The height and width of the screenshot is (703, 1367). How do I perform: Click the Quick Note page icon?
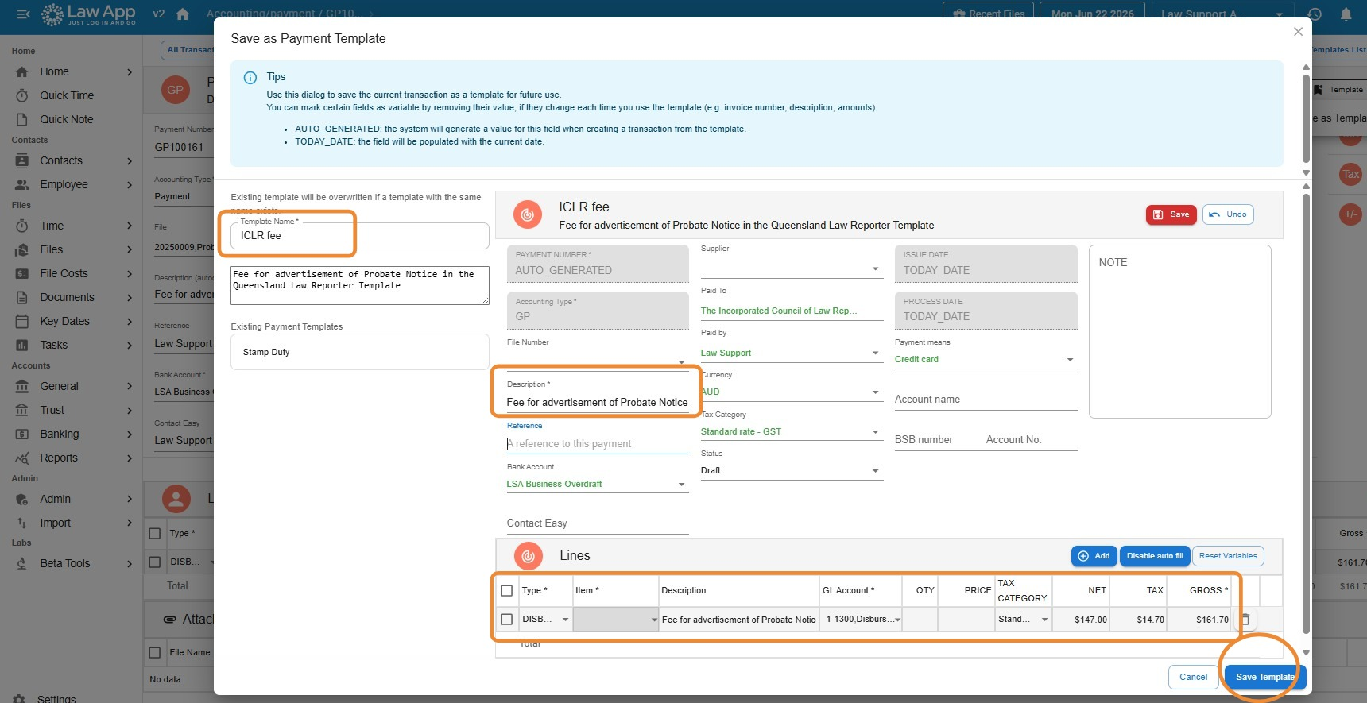point(22,119)
